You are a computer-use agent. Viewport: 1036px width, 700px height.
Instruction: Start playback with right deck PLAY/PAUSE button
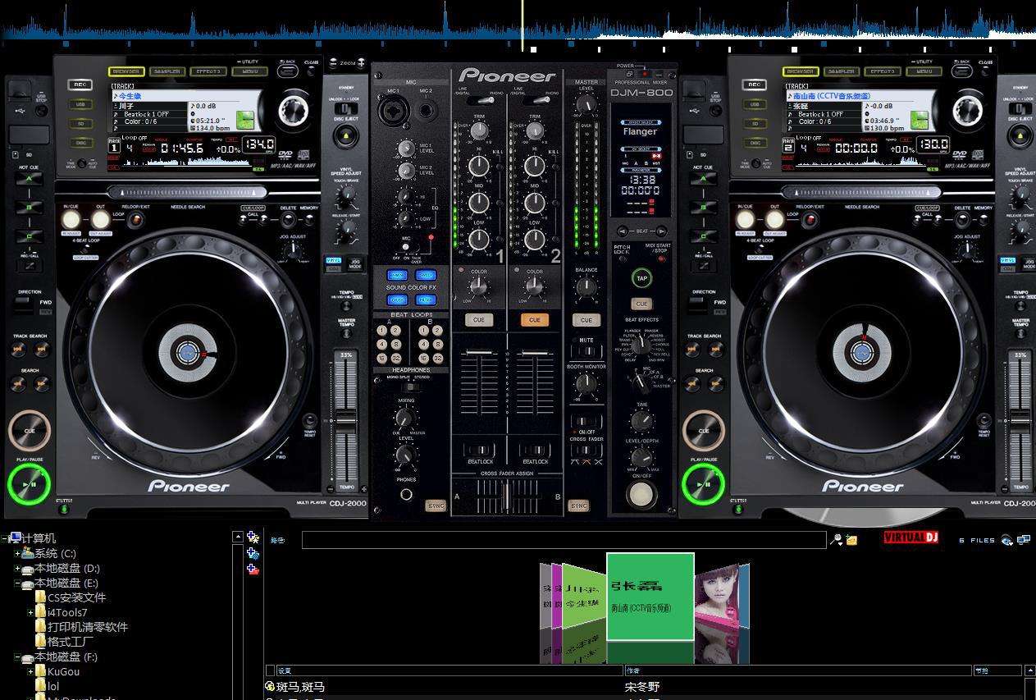tap(703, 485)
